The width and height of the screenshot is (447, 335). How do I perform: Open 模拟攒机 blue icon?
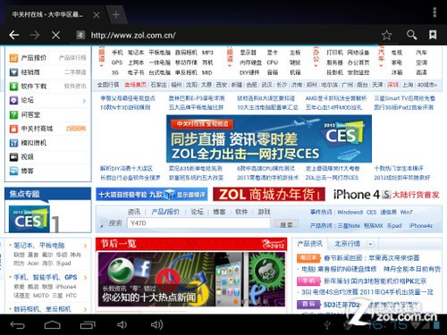click(13, 143)
